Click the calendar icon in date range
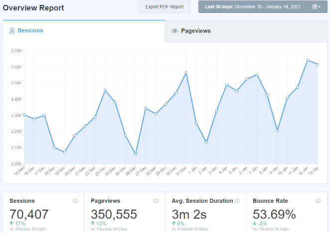330x233 pixels. coord(315,7)
